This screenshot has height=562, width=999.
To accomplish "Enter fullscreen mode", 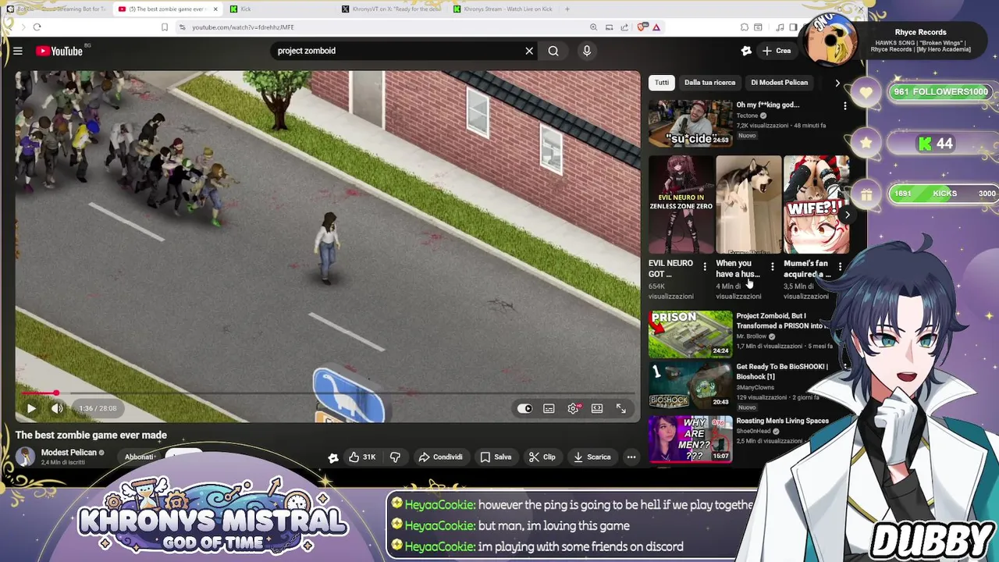I will (x=621, y=408).
